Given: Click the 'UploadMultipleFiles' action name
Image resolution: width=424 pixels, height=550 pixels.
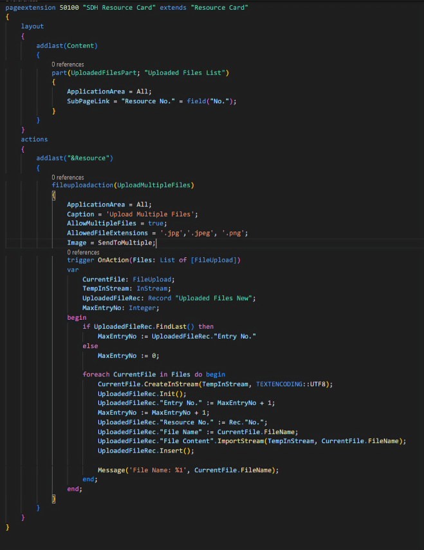Looking at the screenshot, I should pyautogui.click(x=153, y=185).
